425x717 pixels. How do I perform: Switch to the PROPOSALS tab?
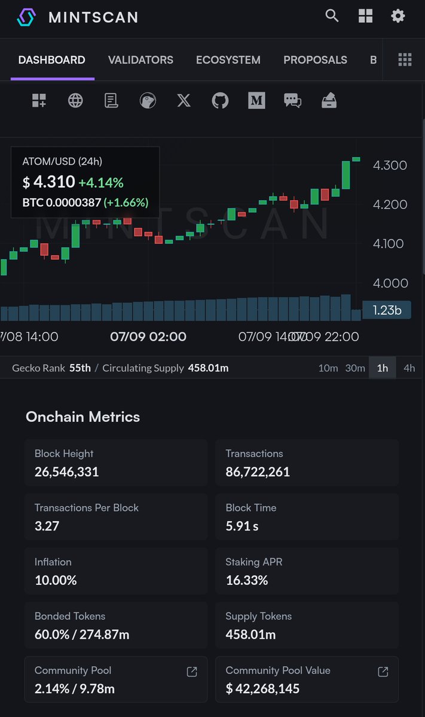click(315, 60)
